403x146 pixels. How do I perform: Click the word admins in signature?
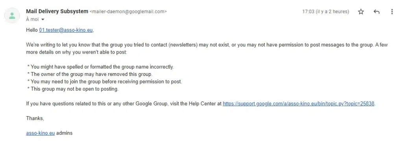(64, 133)
